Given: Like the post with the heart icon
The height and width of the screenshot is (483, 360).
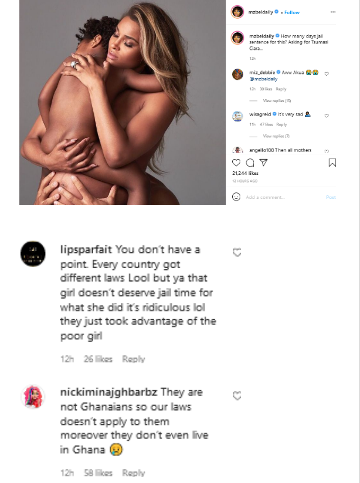Looking at the screenshot, I should (236, 163).
